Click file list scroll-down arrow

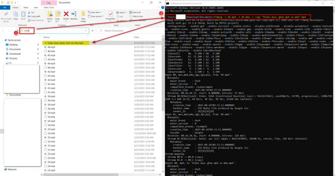[163, 171]
